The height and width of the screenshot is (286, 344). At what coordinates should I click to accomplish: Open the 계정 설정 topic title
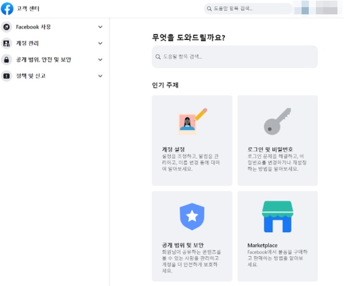point(174,149)
